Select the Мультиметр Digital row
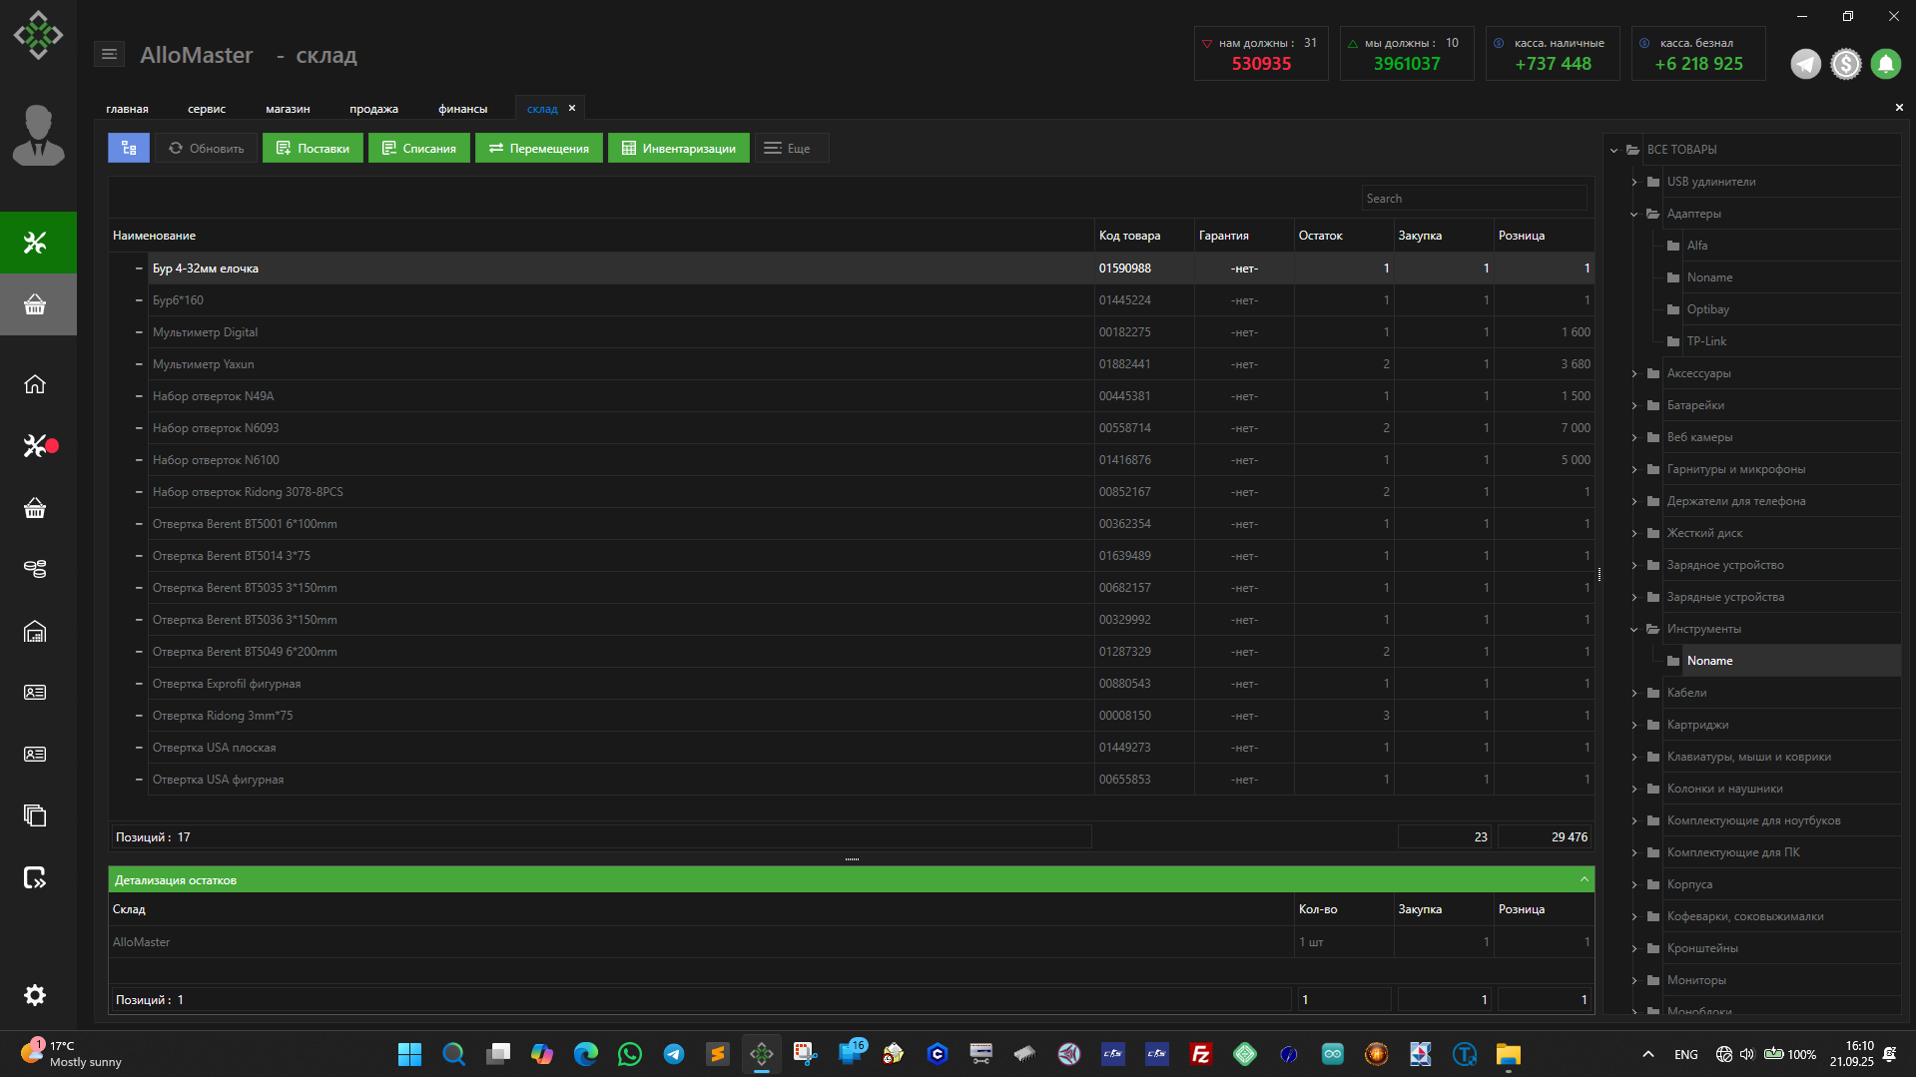This screenshot has width=1916, height=1077. [205, 332]
